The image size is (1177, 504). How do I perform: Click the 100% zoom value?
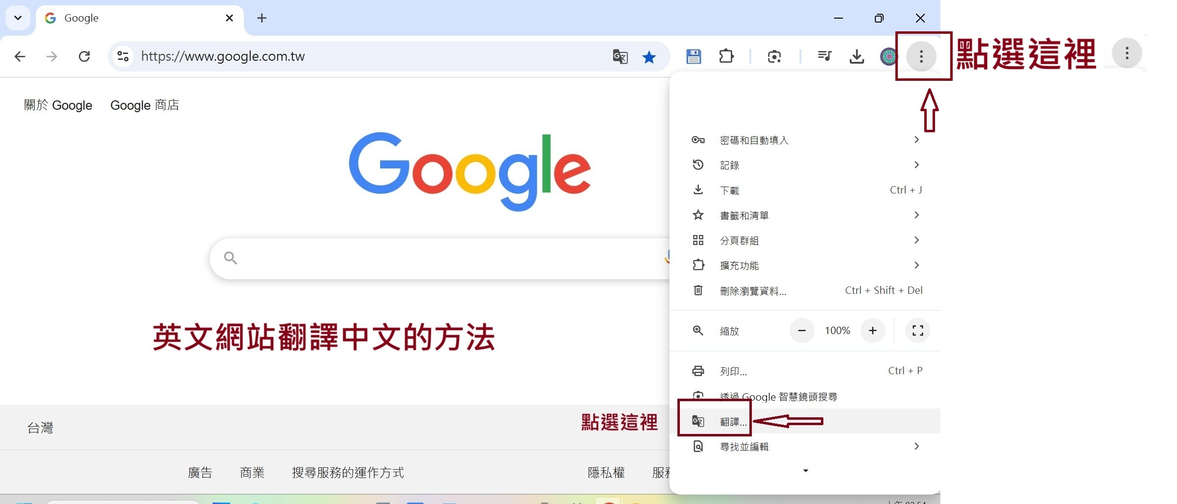pos(837,331)
